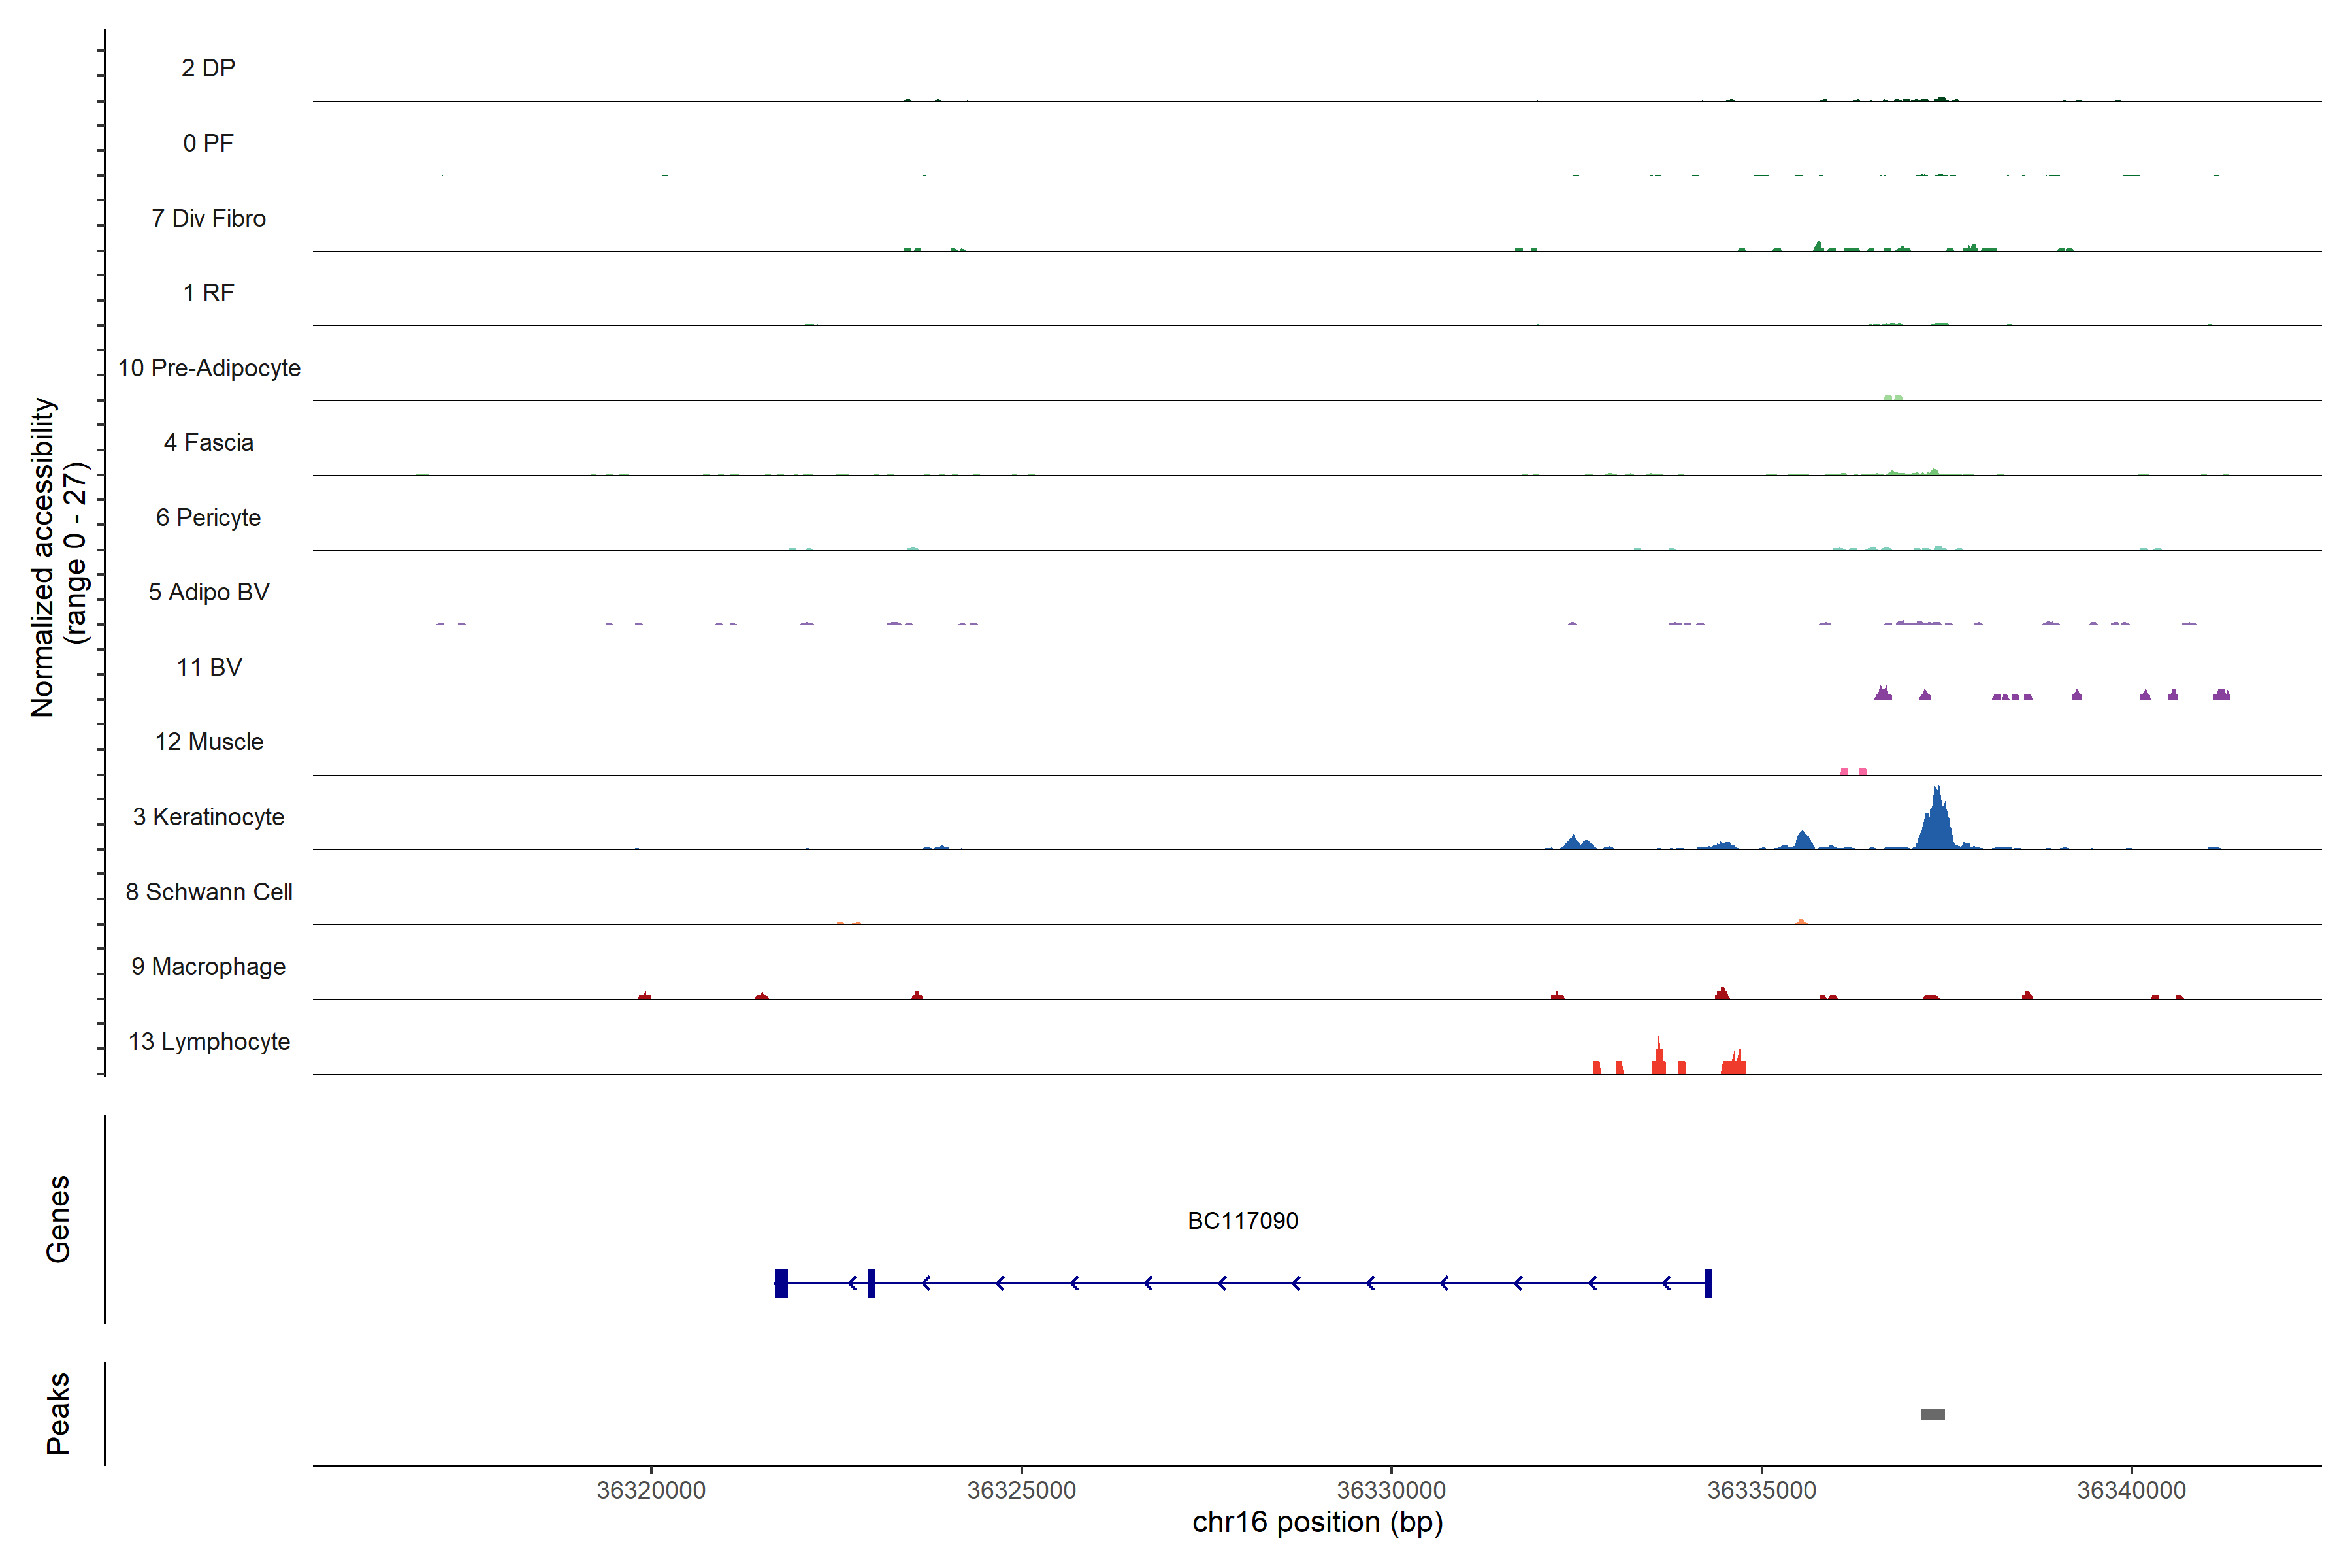Click the second exon block of BC117090
The width and height of the screenshot is (2352, 1568).
click(871, 1283)
